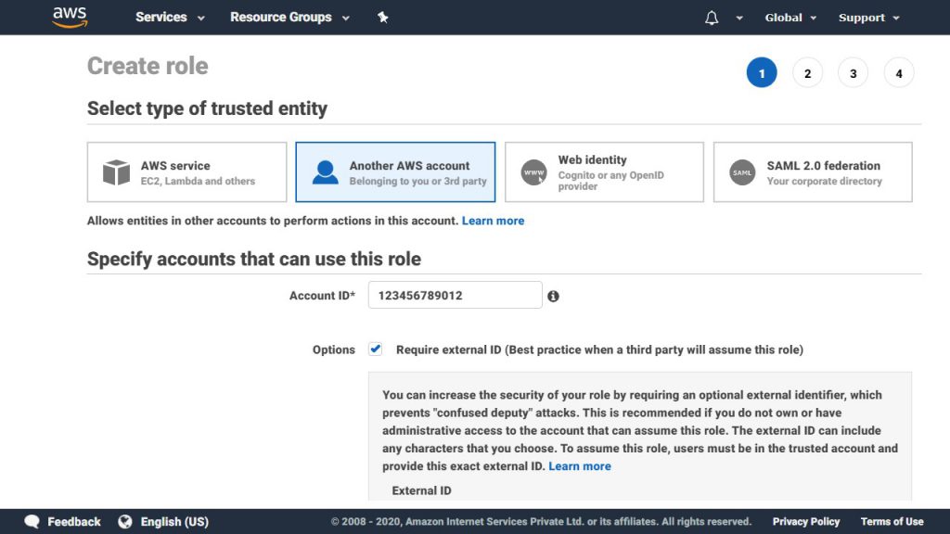The width and height of the screenshot is (950, 534).
Task: Open the Support menu
Action: [x=868, y=18]
